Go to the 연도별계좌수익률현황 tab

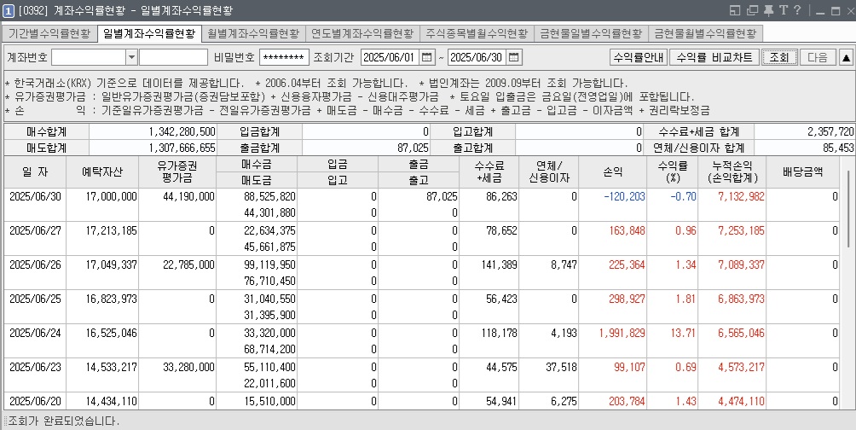click(362, 33)
